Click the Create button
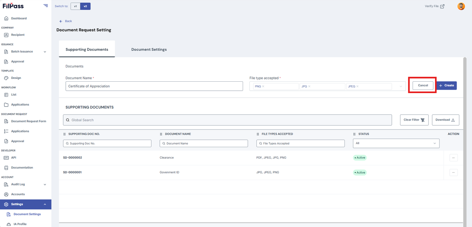The height and width of the screenshot is (227, 472). coord(446,85)
